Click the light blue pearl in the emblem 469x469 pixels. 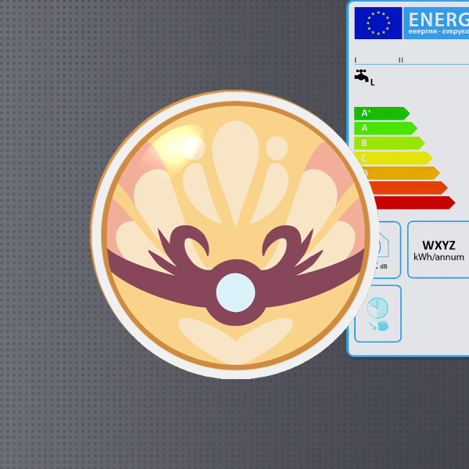(x=235, y=292)
